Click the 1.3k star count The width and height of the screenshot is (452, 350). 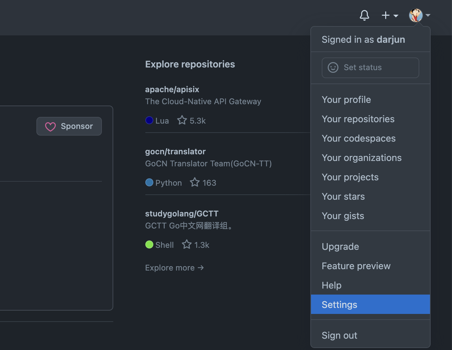pyautogui.click(x=202, y=245)
